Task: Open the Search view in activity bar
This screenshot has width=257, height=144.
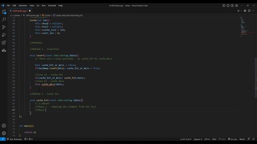Action: [4, 19]
